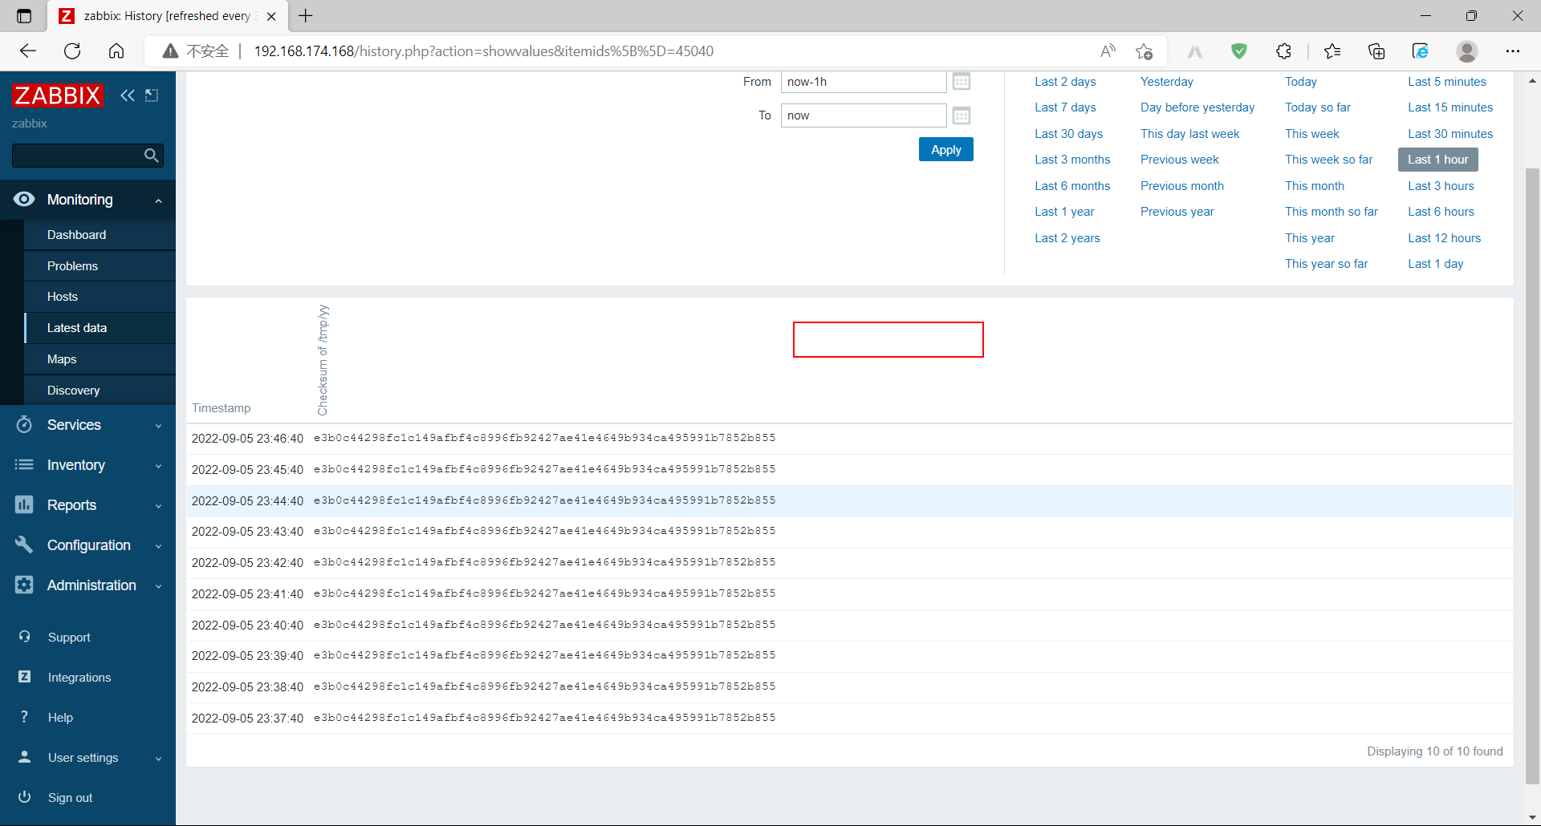Open the browser settings and more menu
The image size is (1541, 826).
tap(1513, 51)
